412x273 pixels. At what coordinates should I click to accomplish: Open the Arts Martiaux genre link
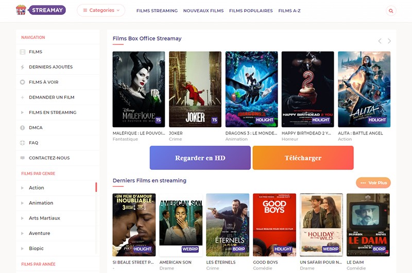pos(44,218)
